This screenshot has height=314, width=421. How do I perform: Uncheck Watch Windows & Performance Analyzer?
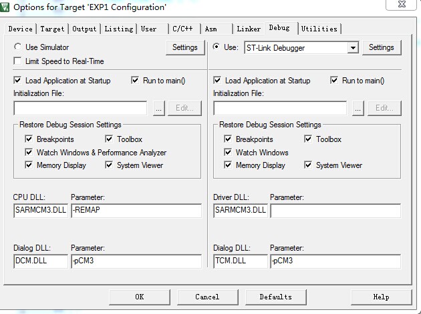pos(29,153)
